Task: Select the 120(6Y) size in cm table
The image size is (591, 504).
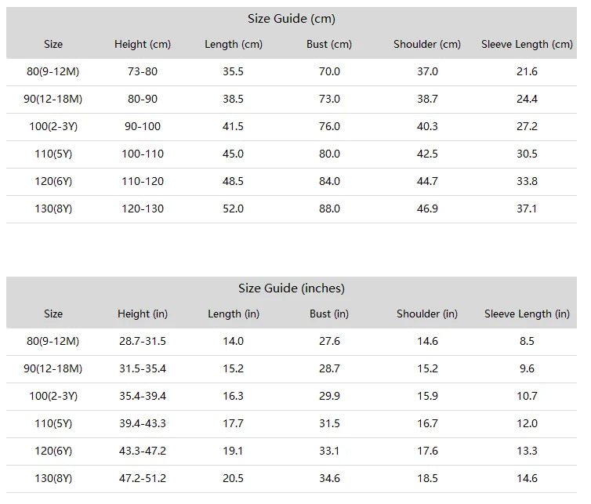Action: (53, 181)
